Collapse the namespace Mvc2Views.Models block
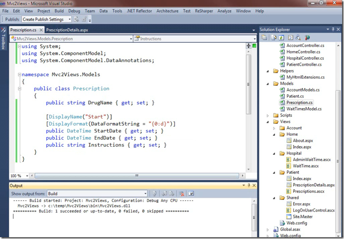 (19, 75)
